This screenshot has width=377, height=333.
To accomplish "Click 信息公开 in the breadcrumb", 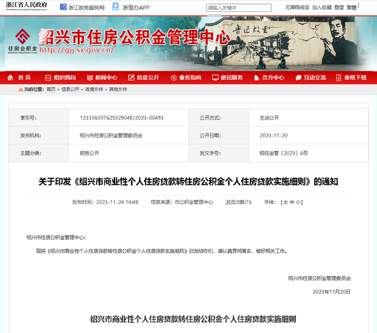I will pyautogui.click(x=70, y=89).
